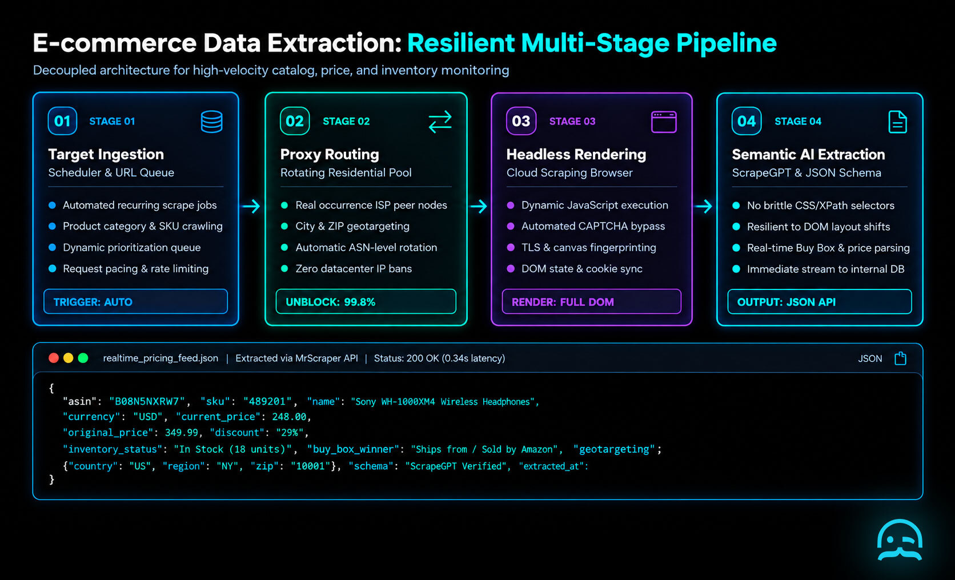Click the red window dot in code panel
955x580 pixels.
click(54, 358)
